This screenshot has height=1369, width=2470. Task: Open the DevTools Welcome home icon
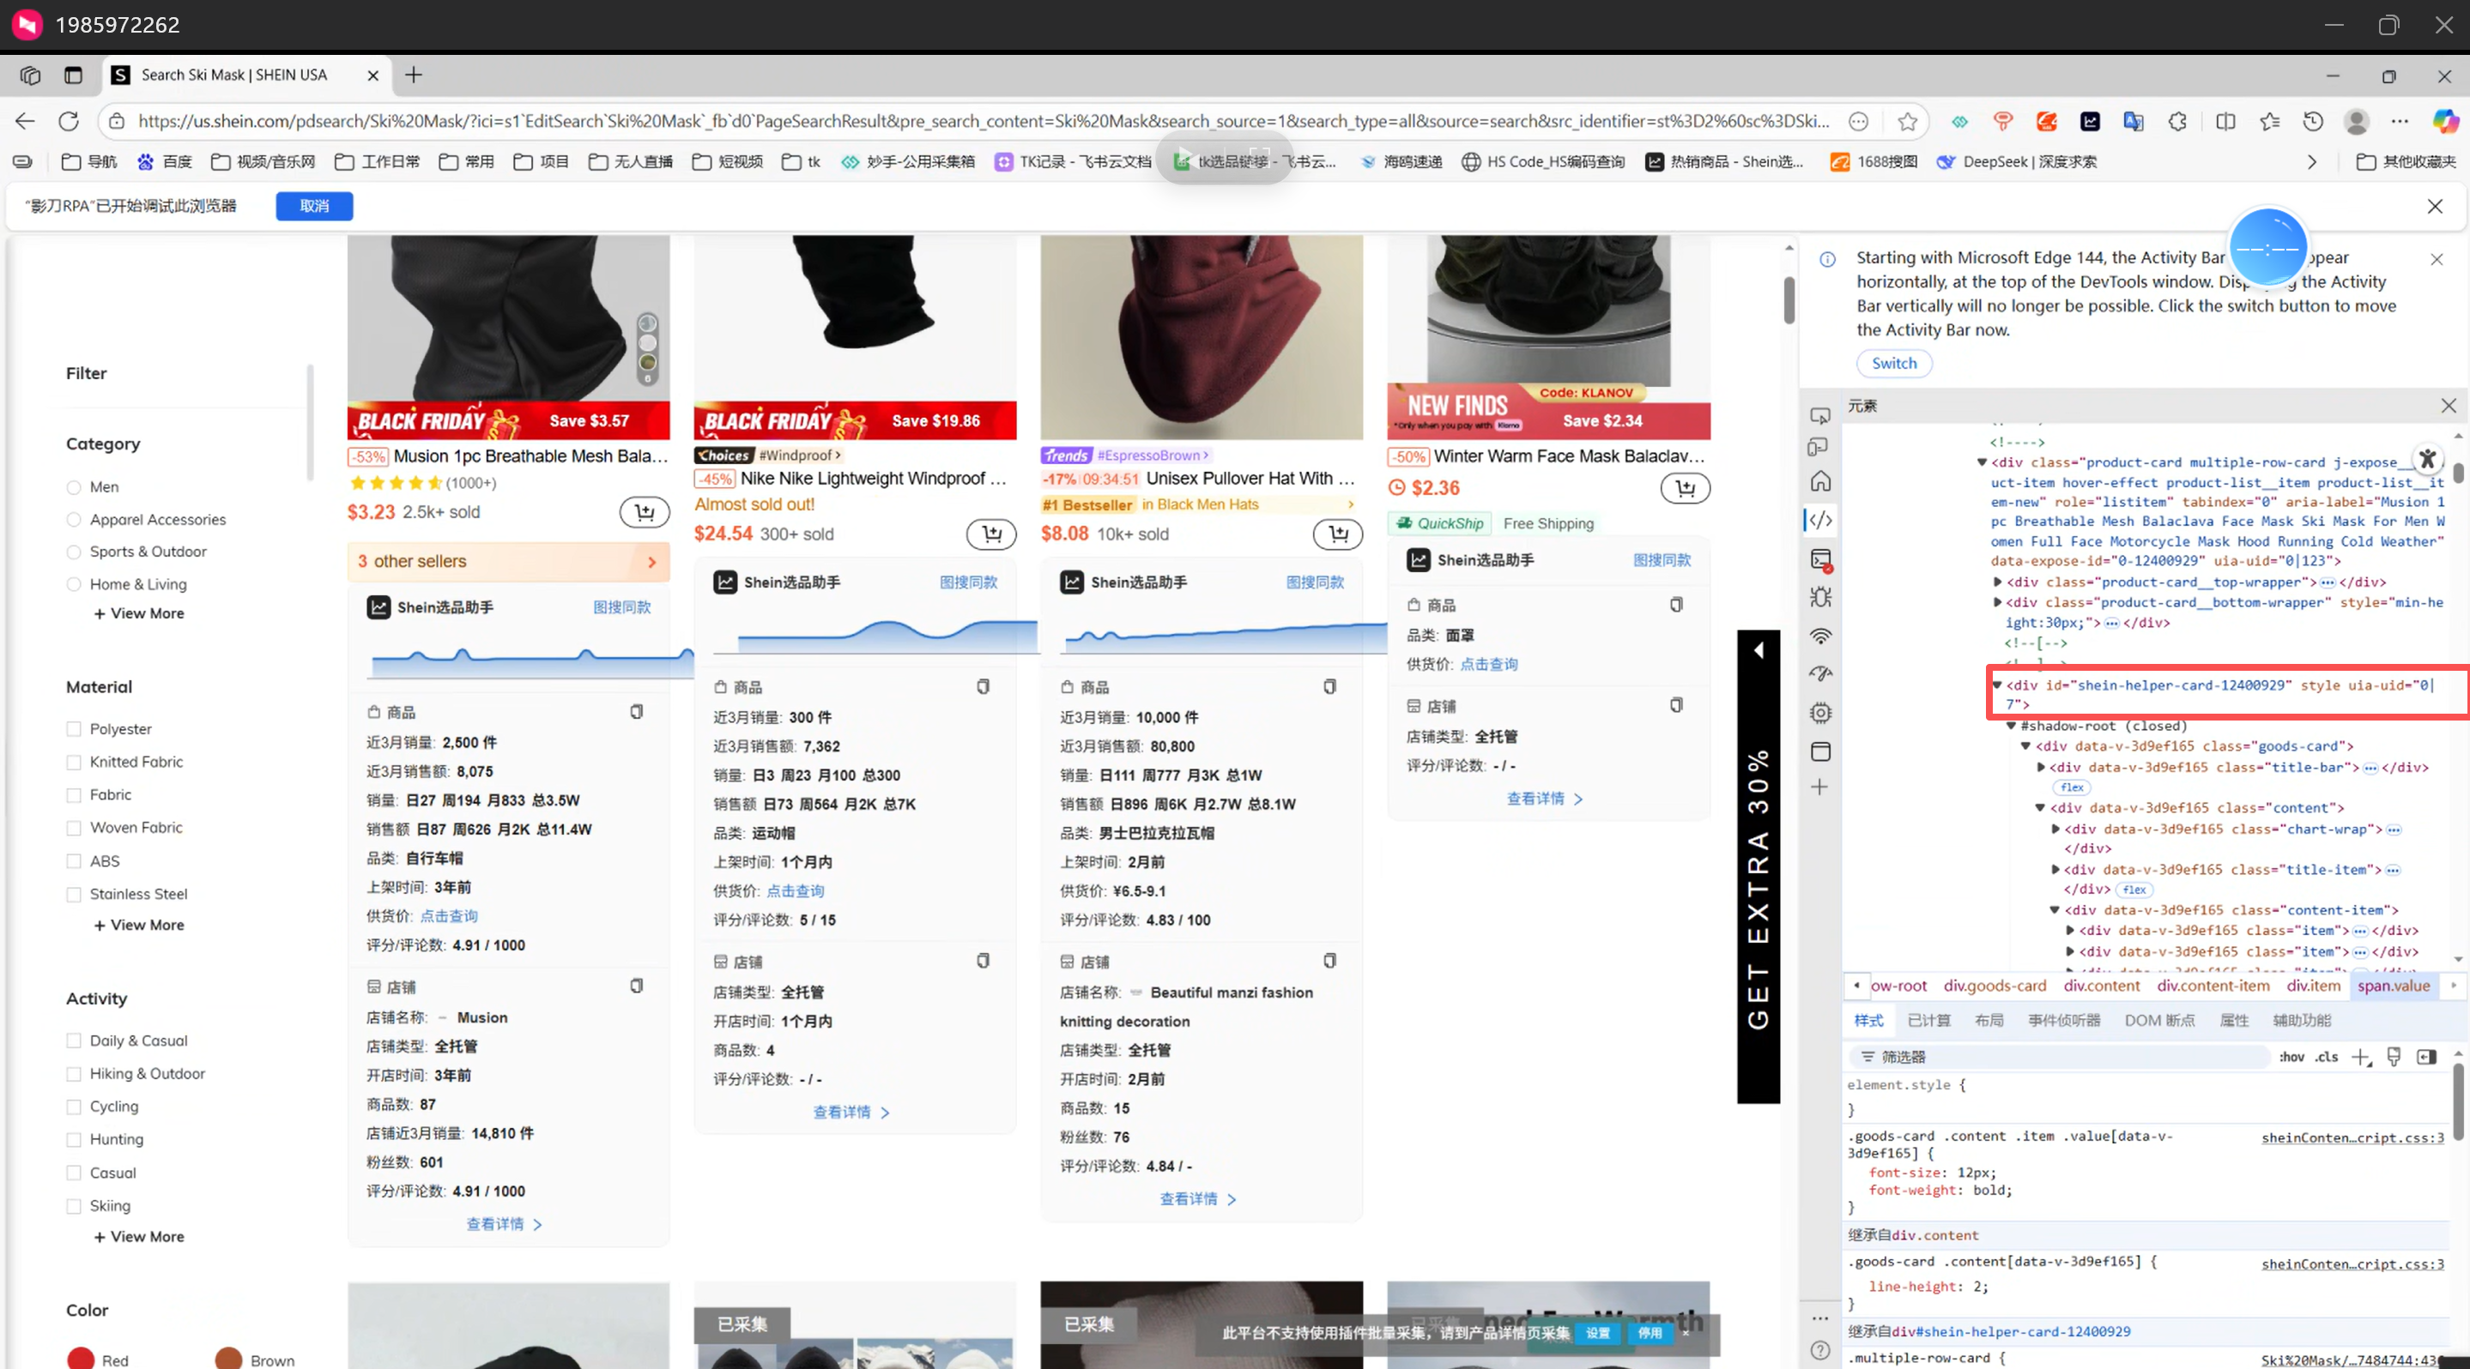click(1820, 481)
